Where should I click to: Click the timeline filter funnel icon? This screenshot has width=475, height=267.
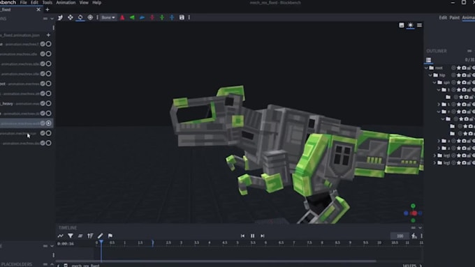(x=71, y=236)
